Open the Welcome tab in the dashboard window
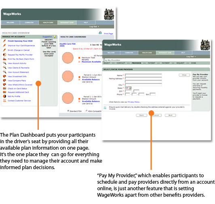The image size is (215, 204). click(11, 23)
